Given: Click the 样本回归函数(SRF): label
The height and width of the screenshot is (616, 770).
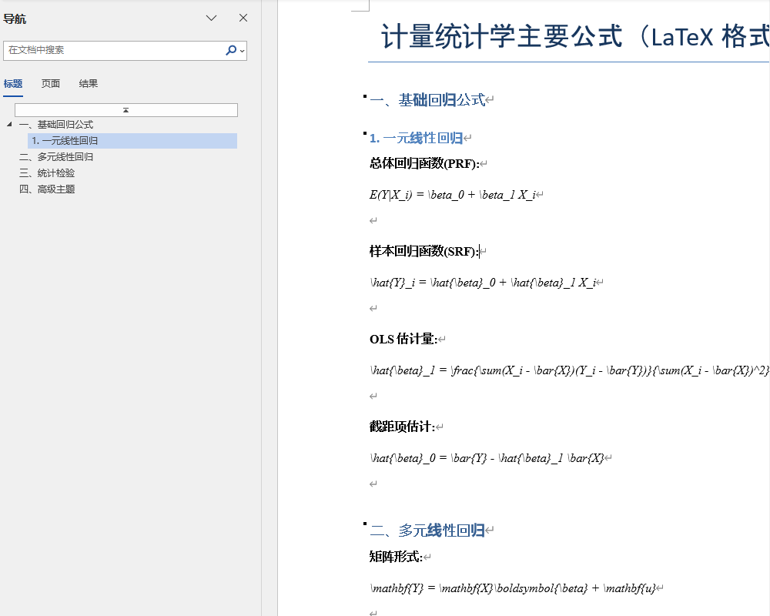Looking at the screenshot, I should pyautogui.click(x=424, y=252).
